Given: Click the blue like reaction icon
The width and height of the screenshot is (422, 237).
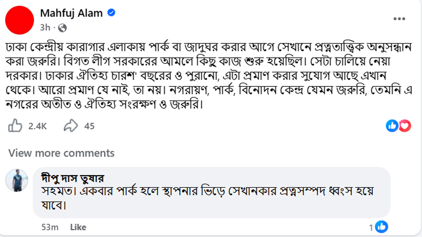Looking at the screenshot, I should pos(392,126).
